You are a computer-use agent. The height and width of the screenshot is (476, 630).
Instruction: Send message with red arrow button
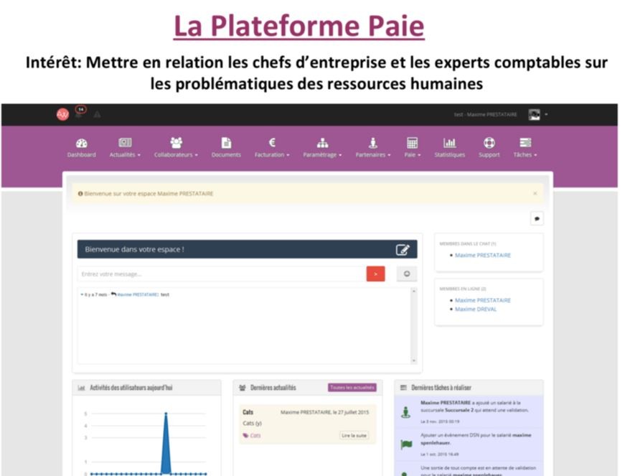(x=376, y=274)
